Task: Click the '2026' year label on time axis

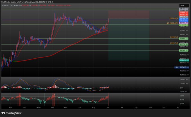Action: tap(38, 108)
